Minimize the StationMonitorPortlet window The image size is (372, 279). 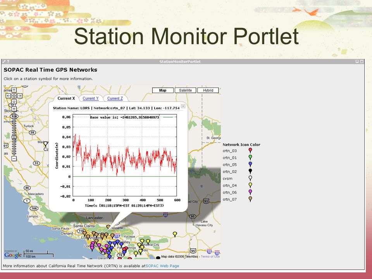tap(357, 62)
